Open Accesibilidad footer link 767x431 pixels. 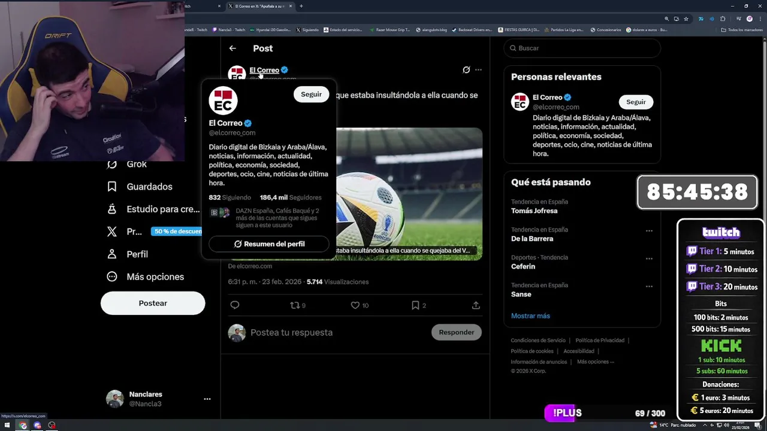(x=579, y=351)
